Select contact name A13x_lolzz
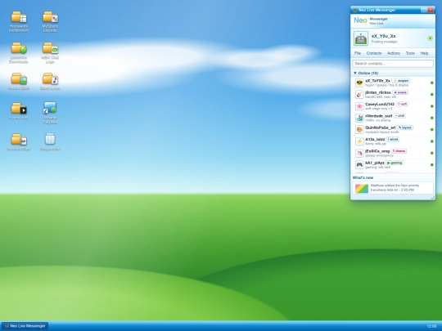The image size is (442, 331). coord(375,139)
